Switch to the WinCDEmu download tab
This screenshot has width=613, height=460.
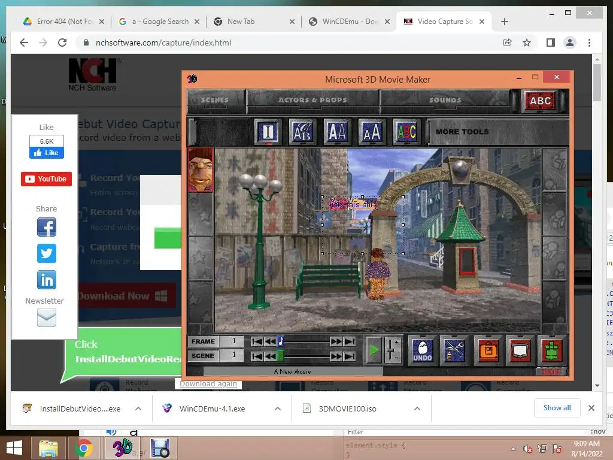[350, 22]
